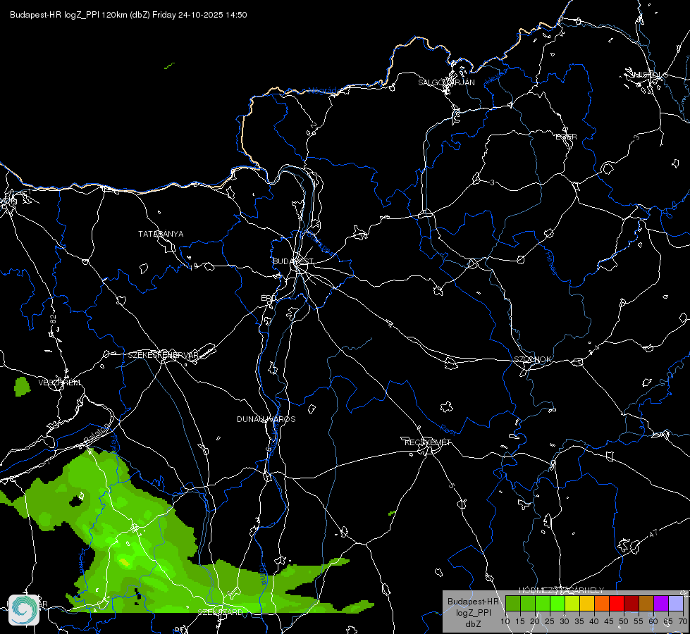
Task: Pick the 20–25 dBZ green legend swatch
Action: (x=543, y=603)
